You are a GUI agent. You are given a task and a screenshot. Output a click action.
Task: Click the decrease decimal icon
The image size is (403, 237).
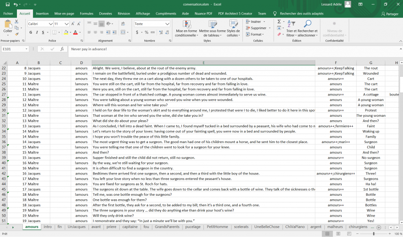167,32
